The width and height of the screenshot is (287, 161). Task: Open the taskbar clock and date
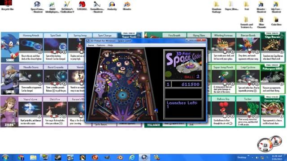point(277,157)
